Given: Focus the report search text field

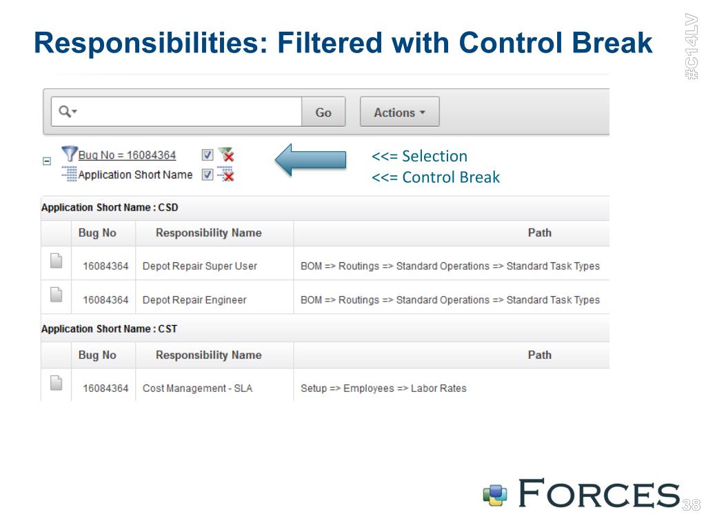Looking at the screenshot, I should pos(189,112).
